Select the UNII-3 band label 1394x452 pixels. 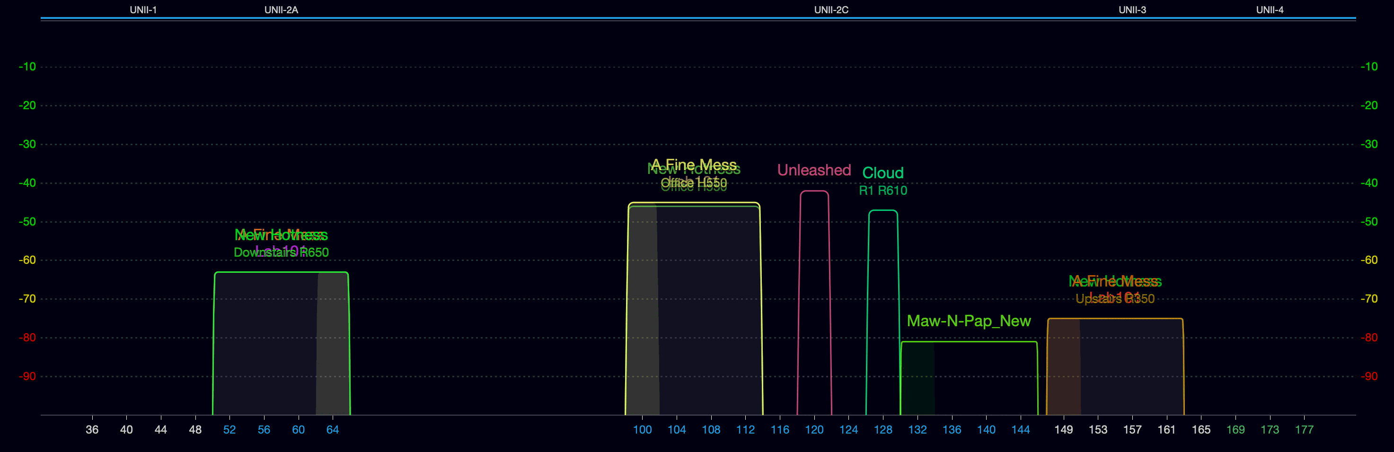tap(1132, 10)
